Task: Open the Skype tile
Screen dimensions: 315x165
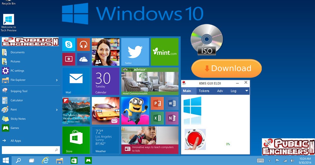Action: pyautogui.click(x=69, y=45)
